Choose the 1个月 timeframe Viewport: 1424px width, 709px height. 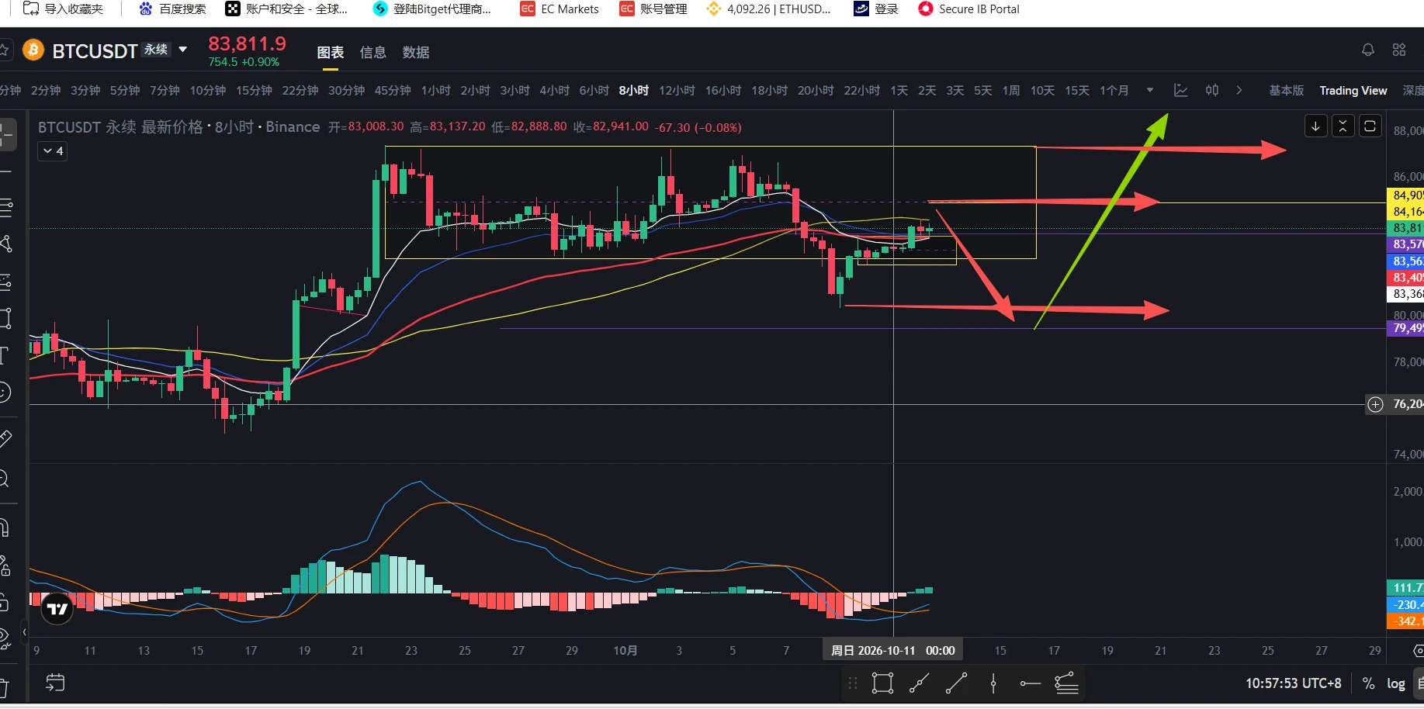pos(1114,91)
